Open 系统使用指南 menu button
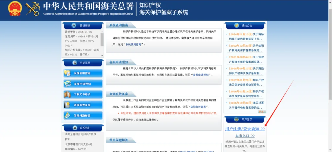Image resolution: width=332 pixels, height=152 pixels. (x=83, y=73)
